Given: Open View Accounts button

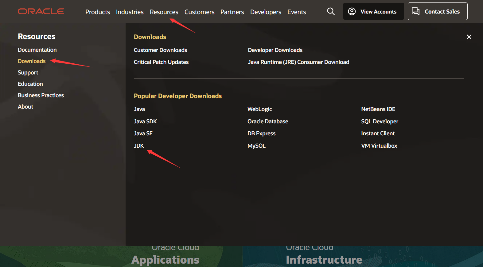Looking at the screenshot, I should pos(373,11).
